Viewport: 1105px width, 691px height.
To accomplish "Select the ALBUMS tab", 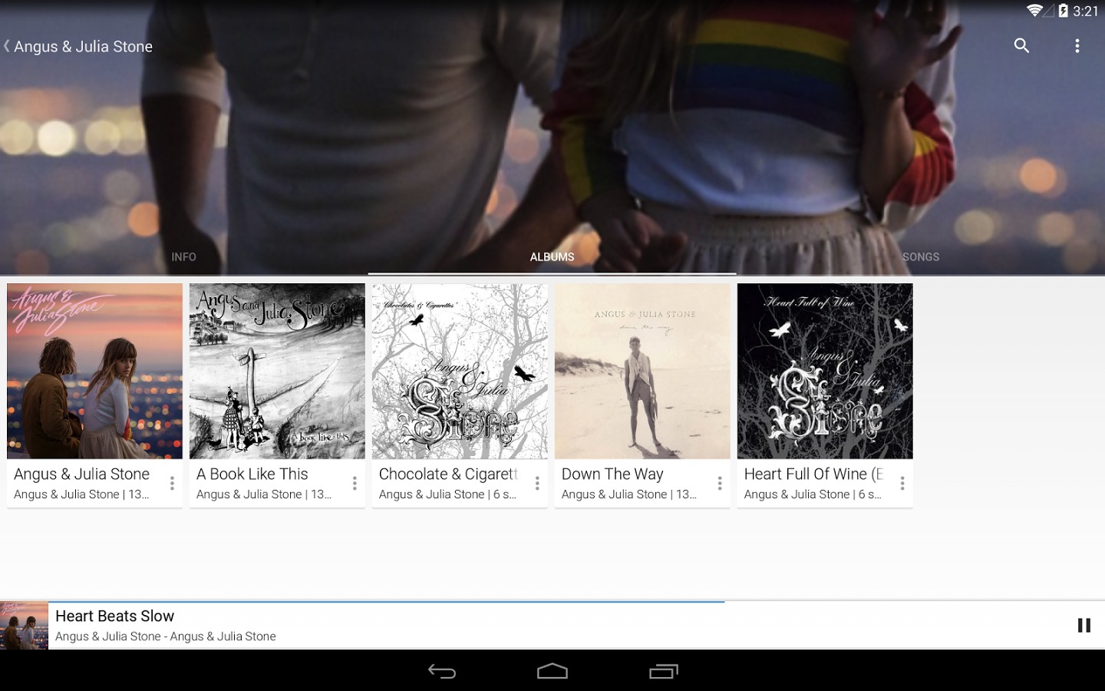I will (552, 257).
